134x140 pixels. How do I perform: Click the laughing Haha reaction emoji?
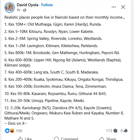point(12,131)
